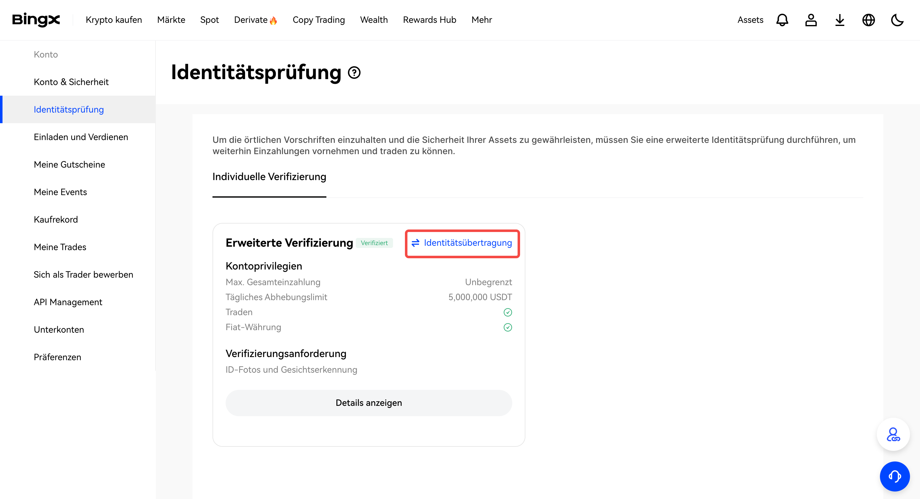920x499 pixels.
Task: Click ID-Fotos und Gesichtserkennung text
Action: point(291,370)
